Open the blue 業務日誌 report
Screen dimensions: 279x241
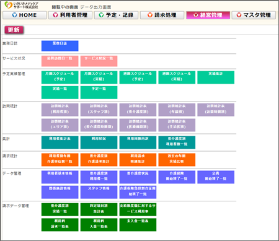pyautogui.click(x=60, y=46)
